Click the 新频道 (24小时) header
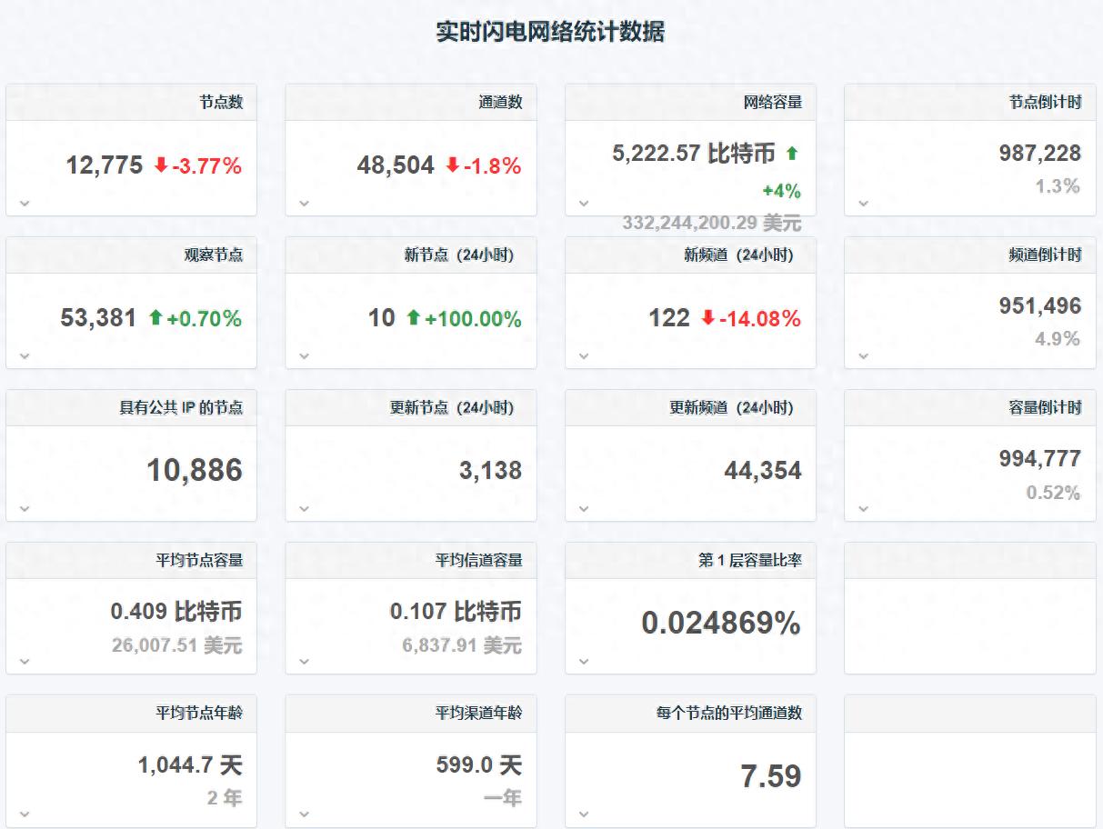 (x=690, y=255)
